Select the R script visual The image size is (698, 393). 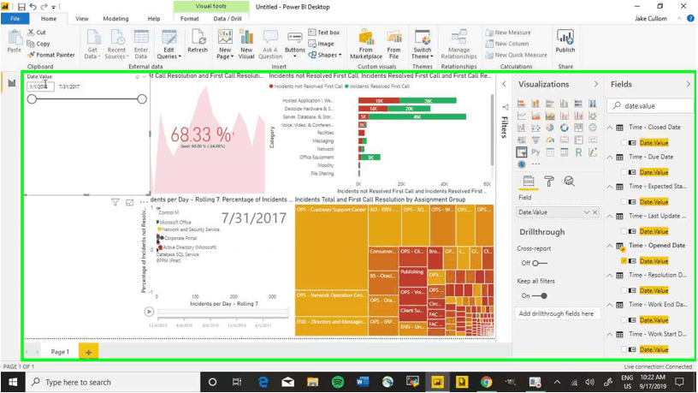point(578,152)
